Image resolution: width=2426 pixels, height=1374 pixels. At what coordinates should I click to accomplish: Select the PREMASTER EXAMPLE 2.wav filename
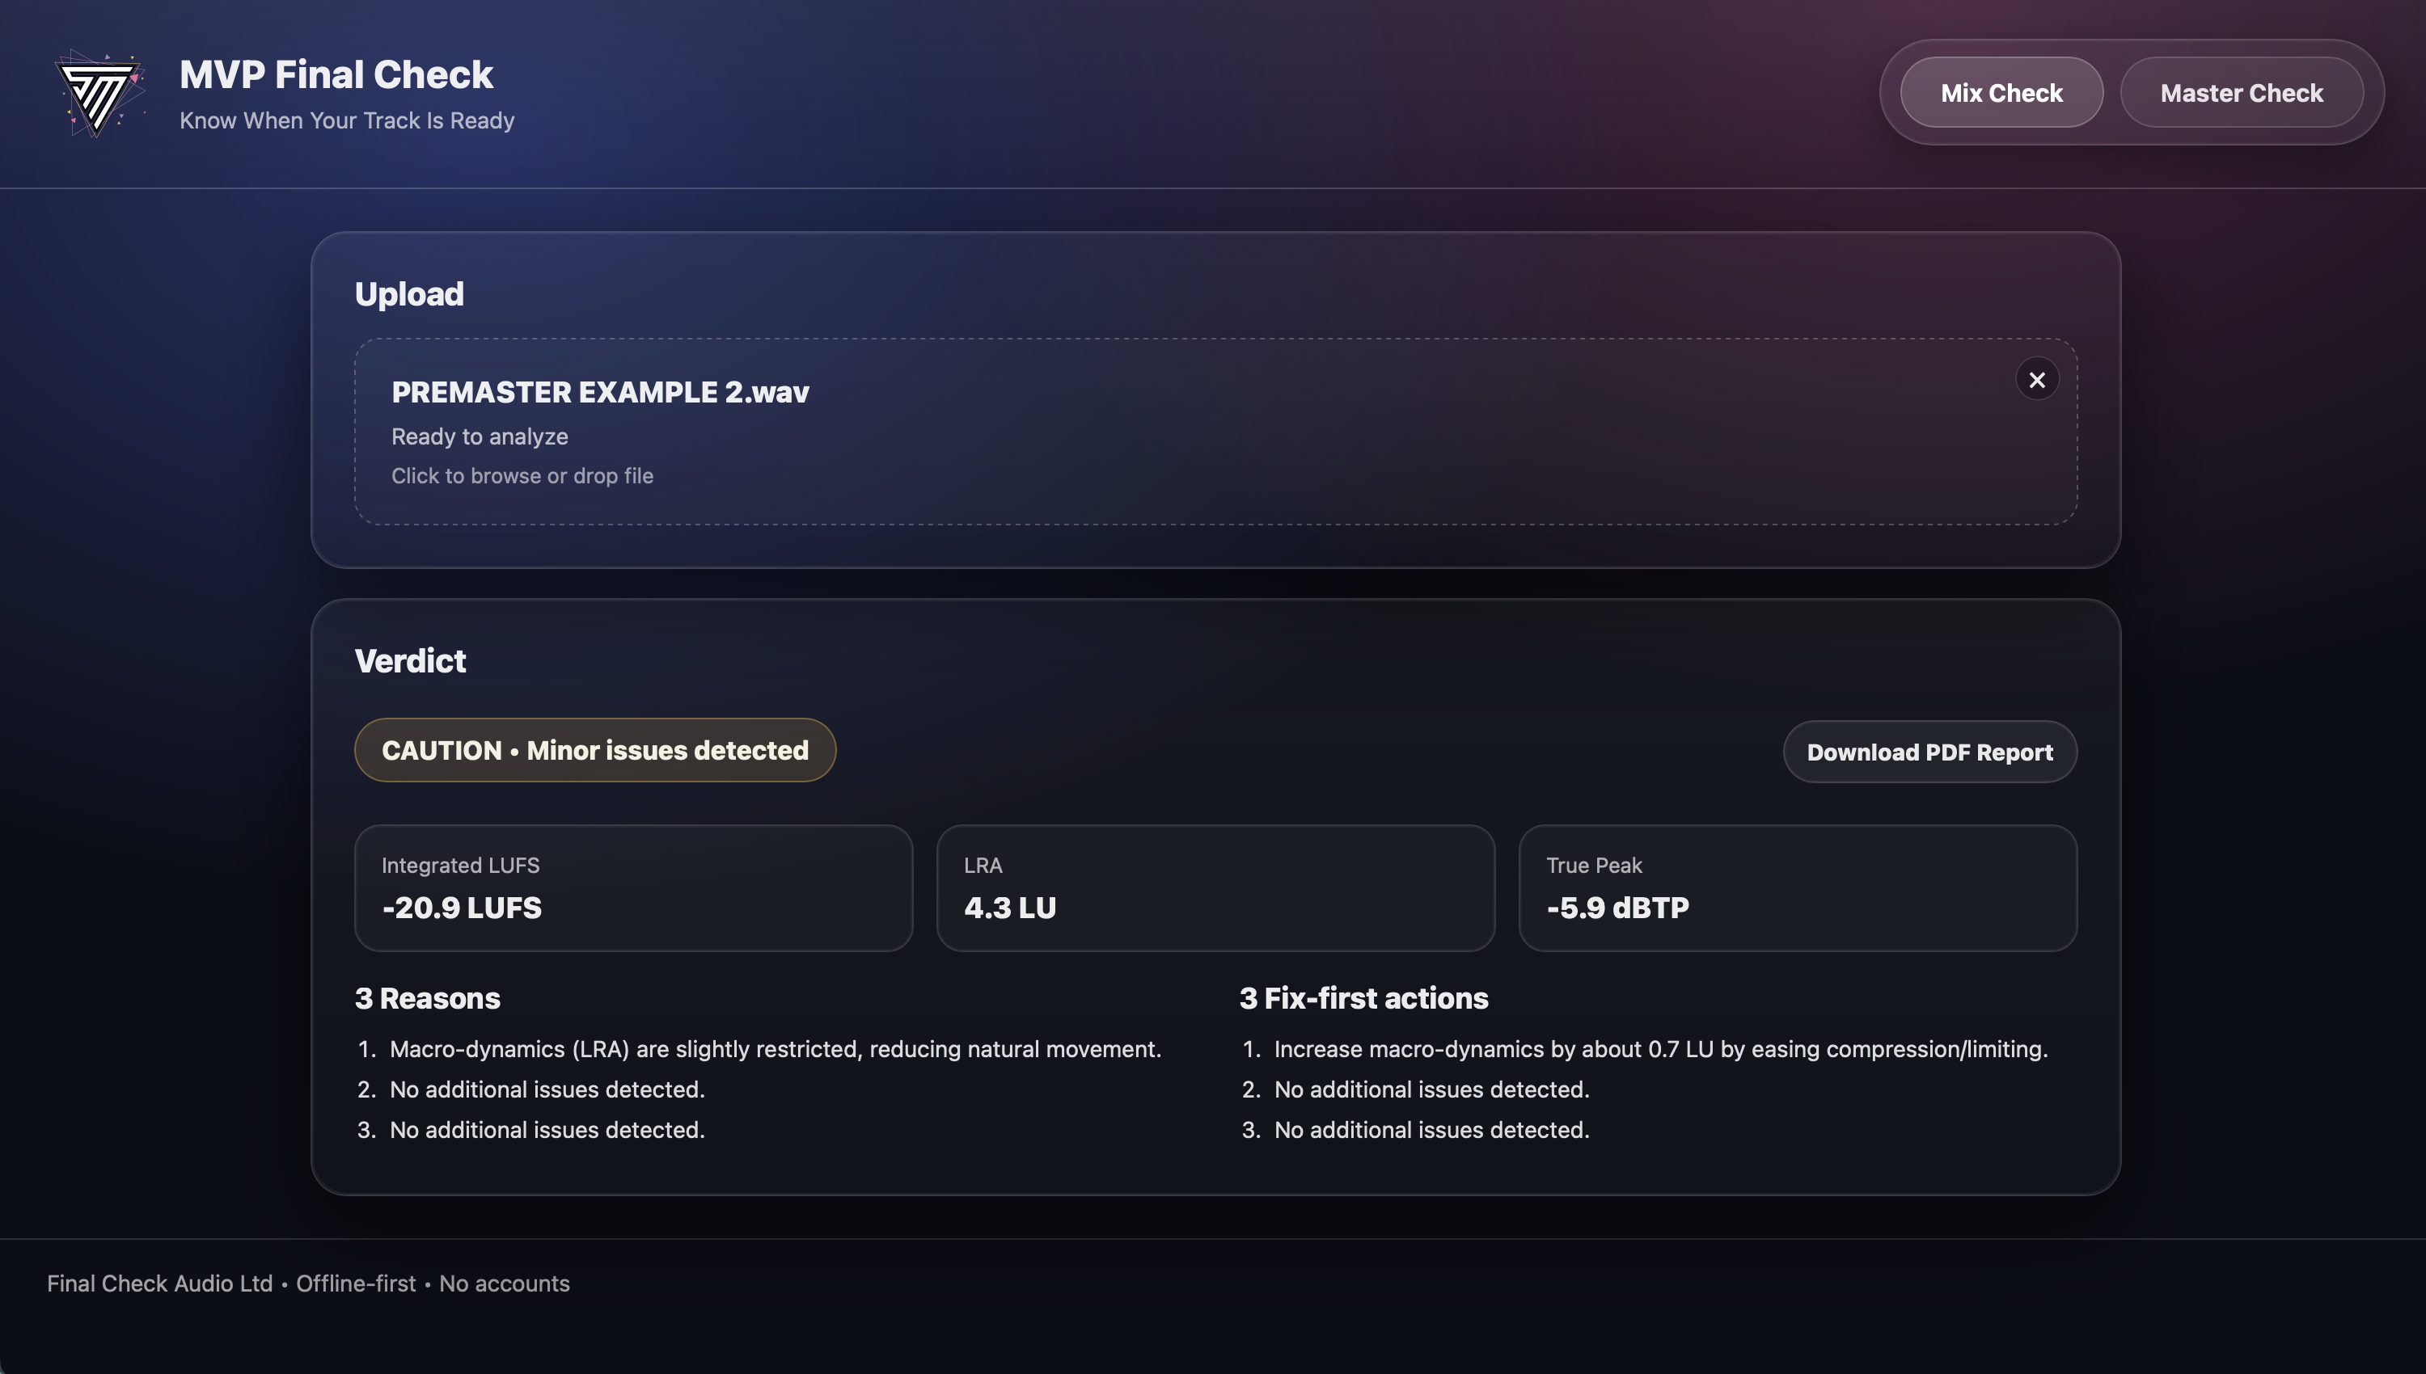(599, 393)
